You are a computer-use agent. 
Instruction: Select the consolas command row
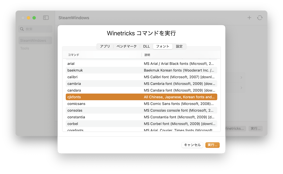141,110
